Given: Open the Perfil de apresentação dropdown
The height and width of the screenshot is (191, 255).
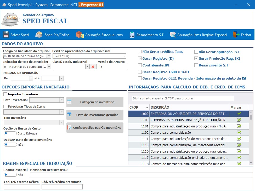Looking at the screenshot, I should click(x=124, y=56).
